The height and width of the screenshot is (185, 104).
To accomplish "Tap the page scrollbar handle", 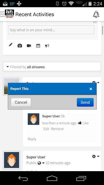I will click(103, 30).
